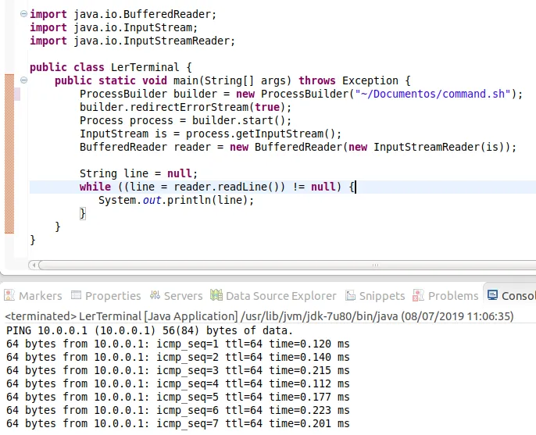Click the Servers tab icon
The height and width of the screenshot is (435, 536).
[x=154, y=296]
